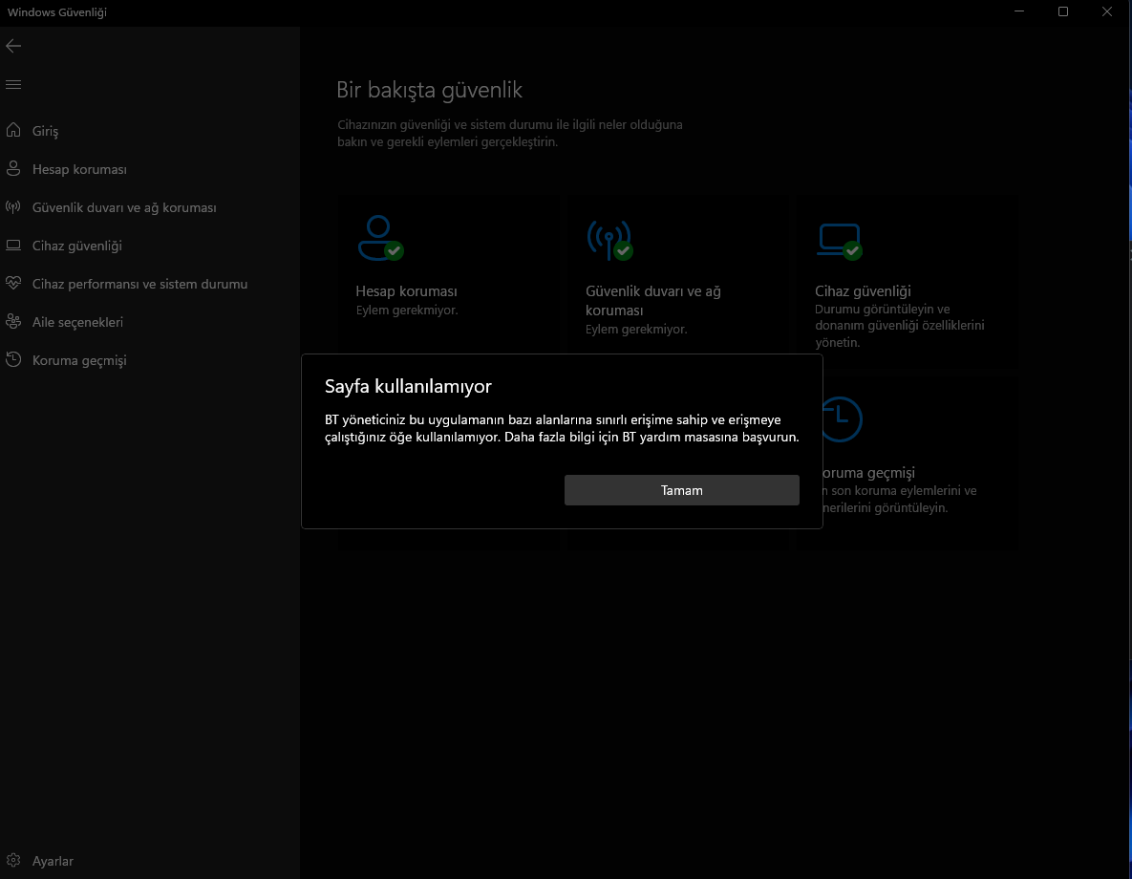Open Giriş in the sidebar
Image resolution: width=1132 pixels, height=879 pixels.
(149, 131)
